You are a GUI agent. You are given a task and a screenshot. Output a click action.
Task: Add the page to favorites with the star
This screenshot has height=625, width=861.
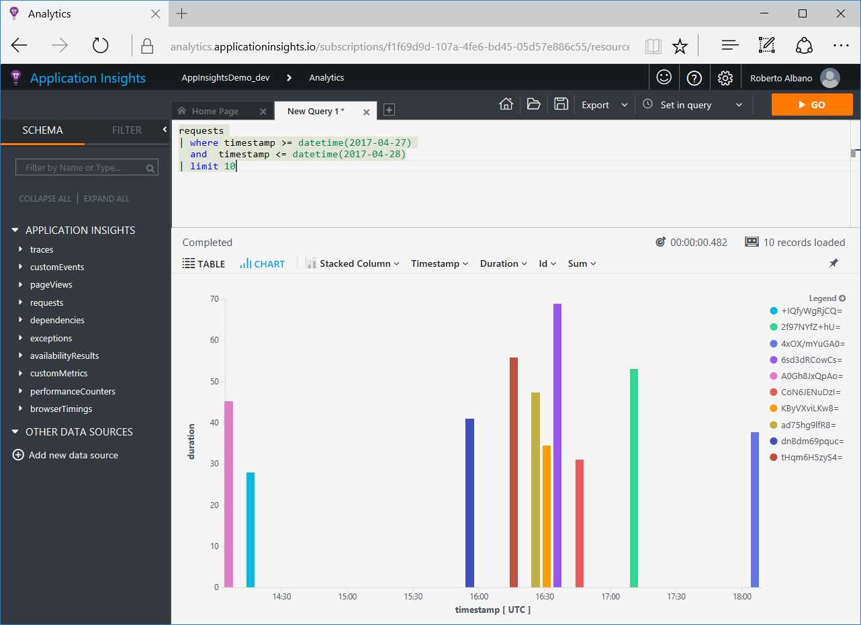pyautogui.click(x=680, y=46)
